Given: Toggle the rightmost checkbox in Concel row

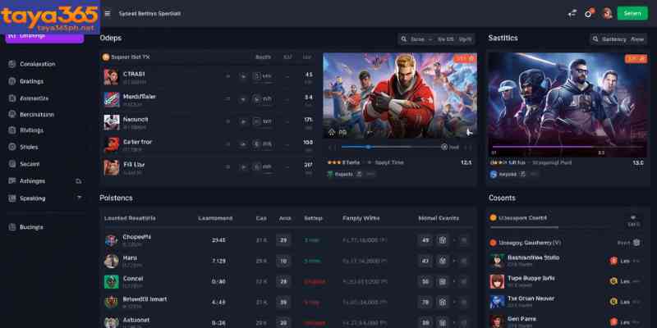Looking at the screenshot, I should [x=464, y=281].
